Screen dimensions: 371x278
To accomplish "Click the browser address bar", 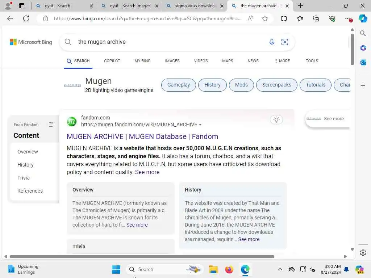I will pos(148,18).
